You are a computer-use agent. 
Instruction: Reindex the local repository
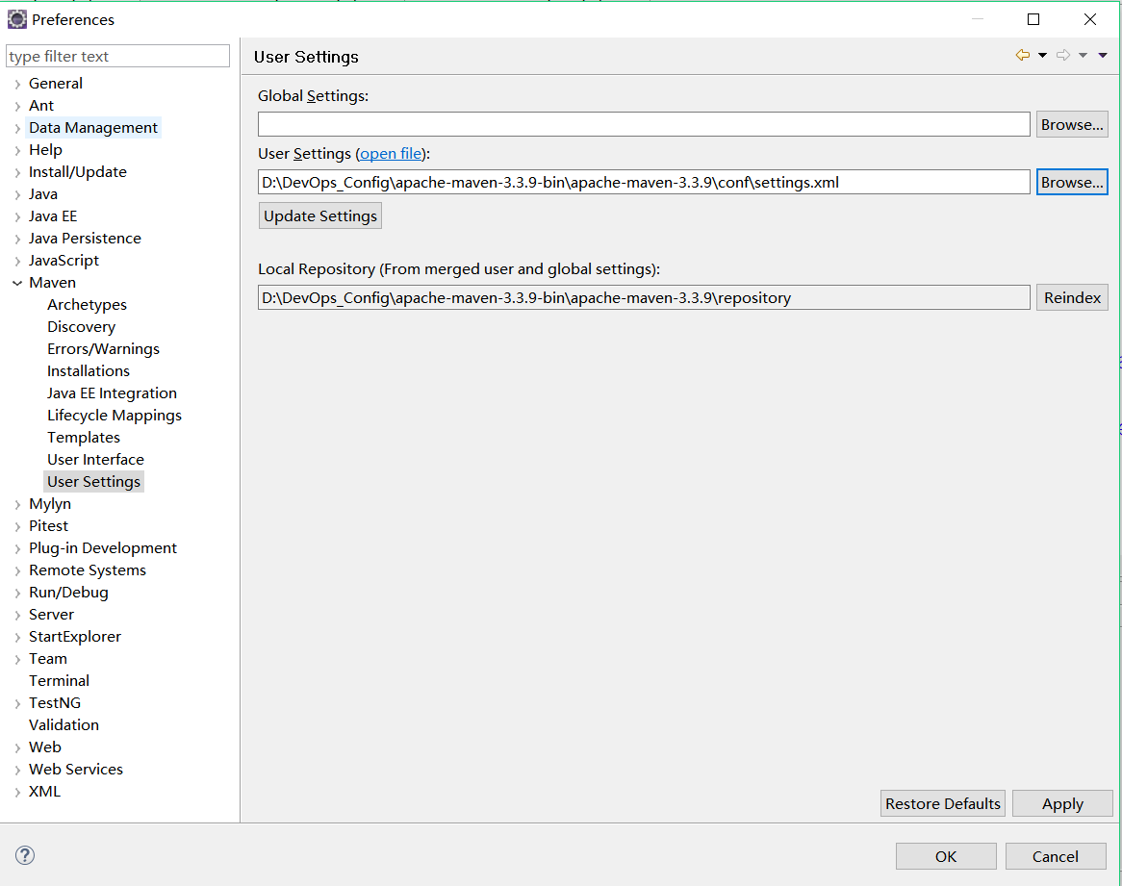coord(1071,298)
